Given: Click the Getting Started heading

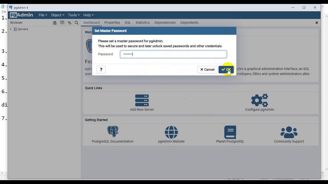Looking at the screenshot, I should click(96, 120).
